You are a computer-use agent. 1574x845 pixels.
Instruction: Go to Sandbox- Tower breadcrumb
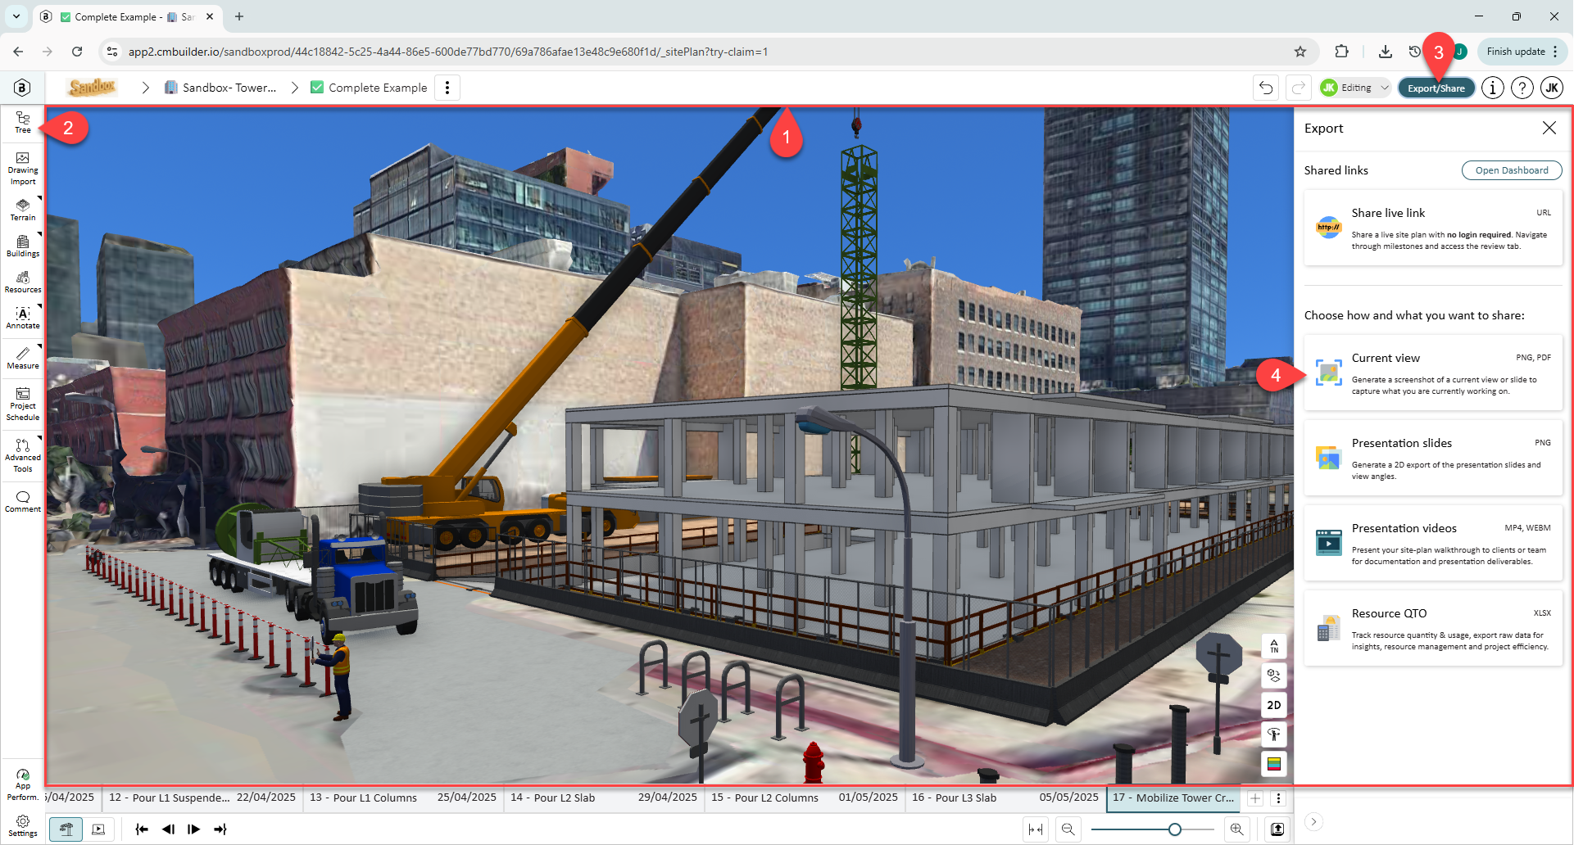pos(220,88)
